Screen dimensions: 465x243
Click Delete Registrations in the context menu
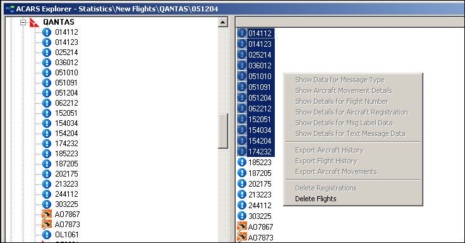(325, 188)
